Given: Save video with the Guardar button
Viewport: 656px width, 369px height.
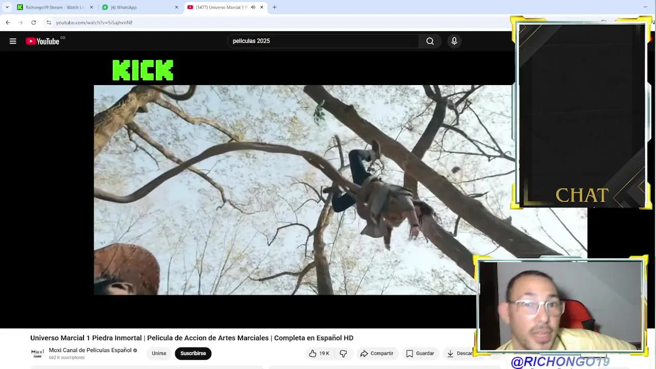Looking at the screenshot, I should tap(420, 353).
